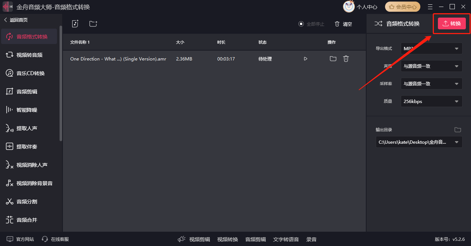Expand the sample rate dropdown

[x=432, y=84]
